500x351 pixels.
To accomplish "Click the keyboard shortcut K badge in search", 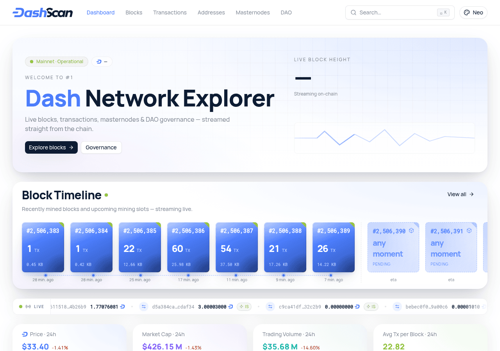I will click(443, 12).
